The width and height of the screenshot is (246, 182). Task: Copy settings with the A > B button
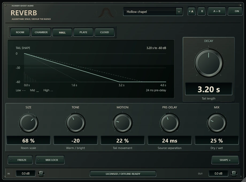tap(217, 11)
